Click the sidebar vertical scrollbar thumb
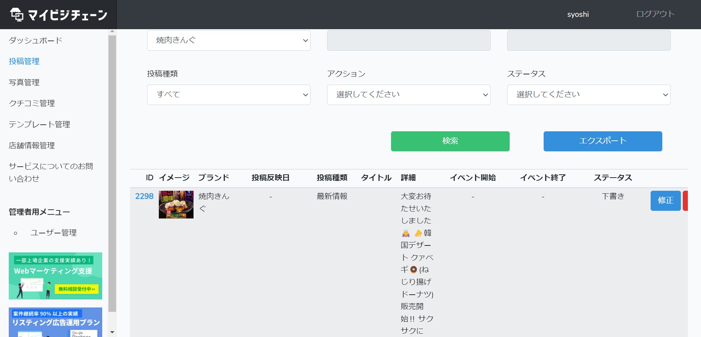701x337 pixels. [112, 174]
